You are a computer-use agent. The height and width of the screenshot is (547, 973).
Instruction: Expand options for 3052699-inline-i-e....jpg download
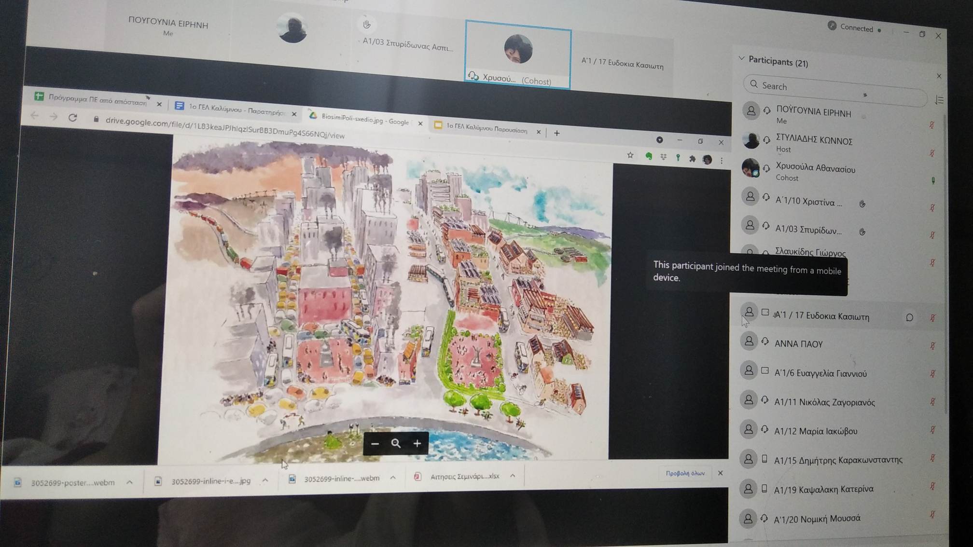[x=265, y=480]
